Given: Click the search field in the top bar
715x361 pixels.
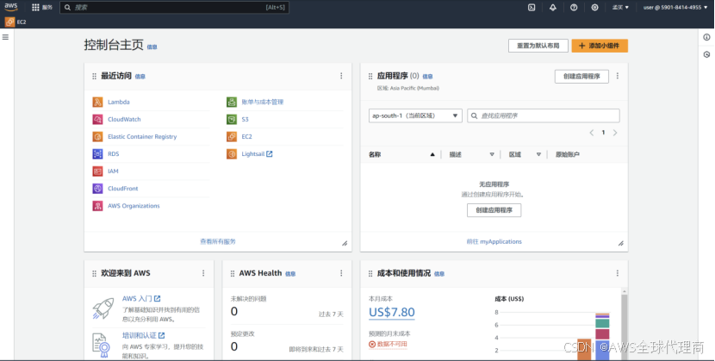Looking at the screenshot, I should pyautogui.click(x=174, y=7).
